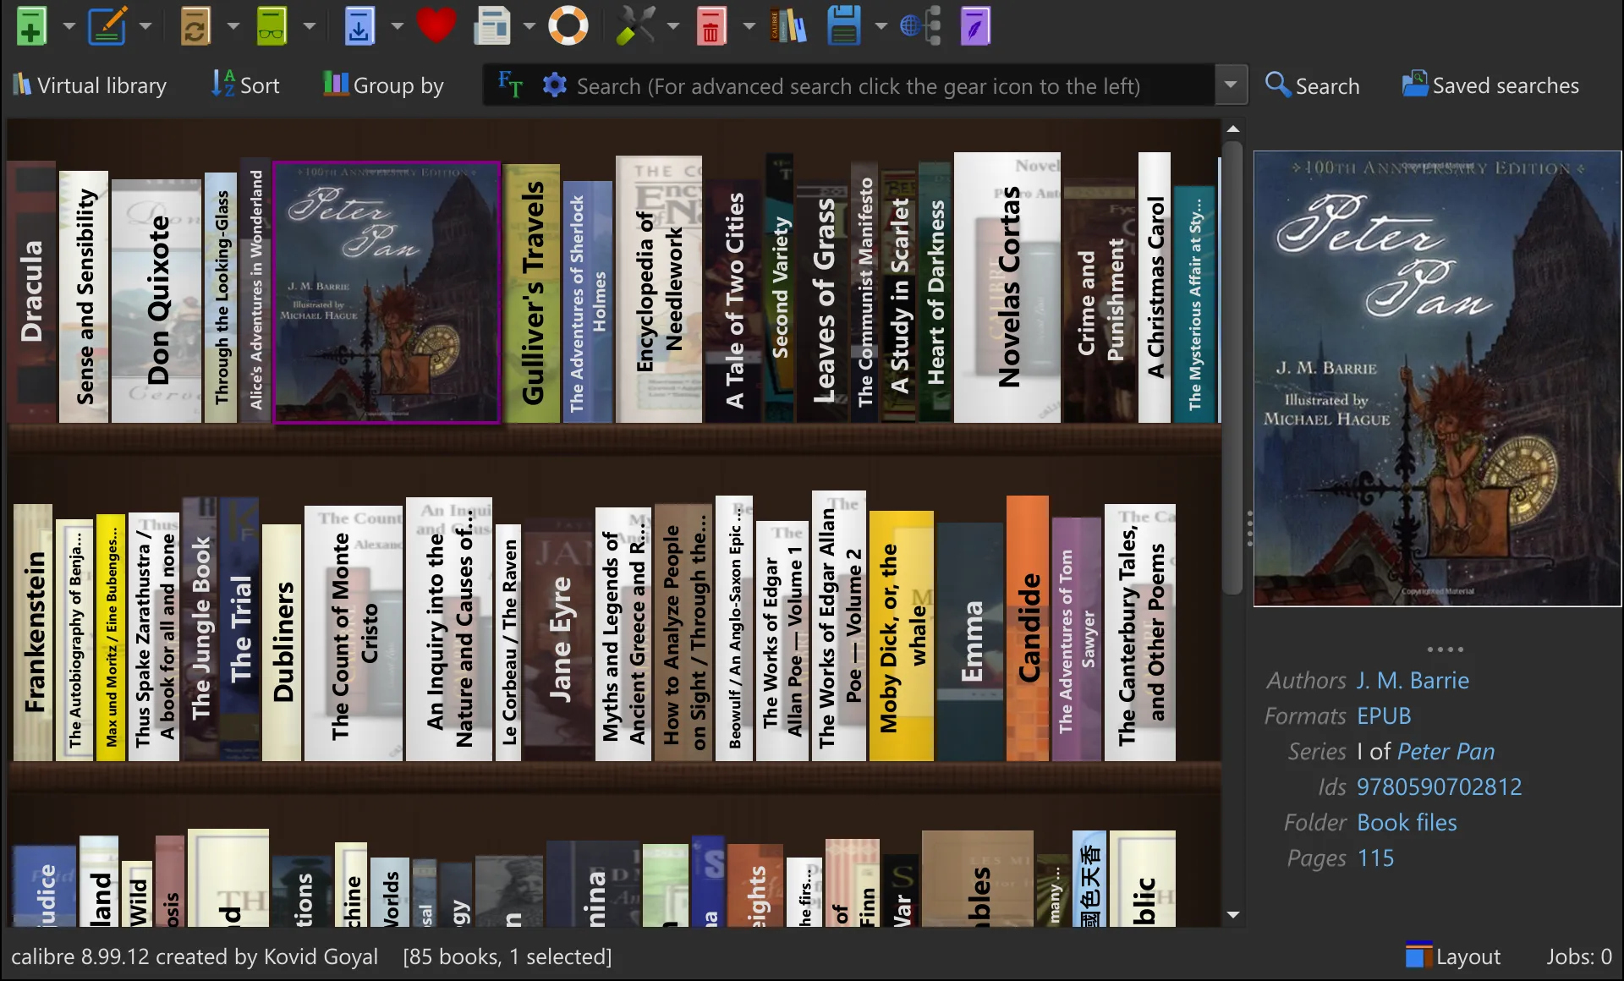Toggle the full text search icon
This screenshot has height=981, width=1624.
click(510, 85)
